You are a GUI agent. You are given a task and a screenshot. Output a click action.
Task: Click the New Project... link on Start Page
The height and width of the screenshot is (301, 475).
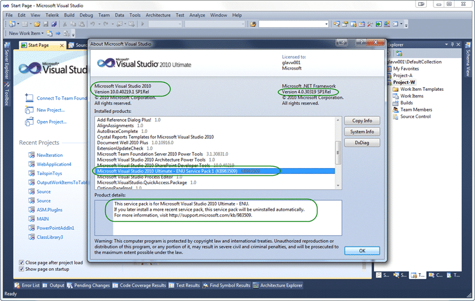click(50, 110)
